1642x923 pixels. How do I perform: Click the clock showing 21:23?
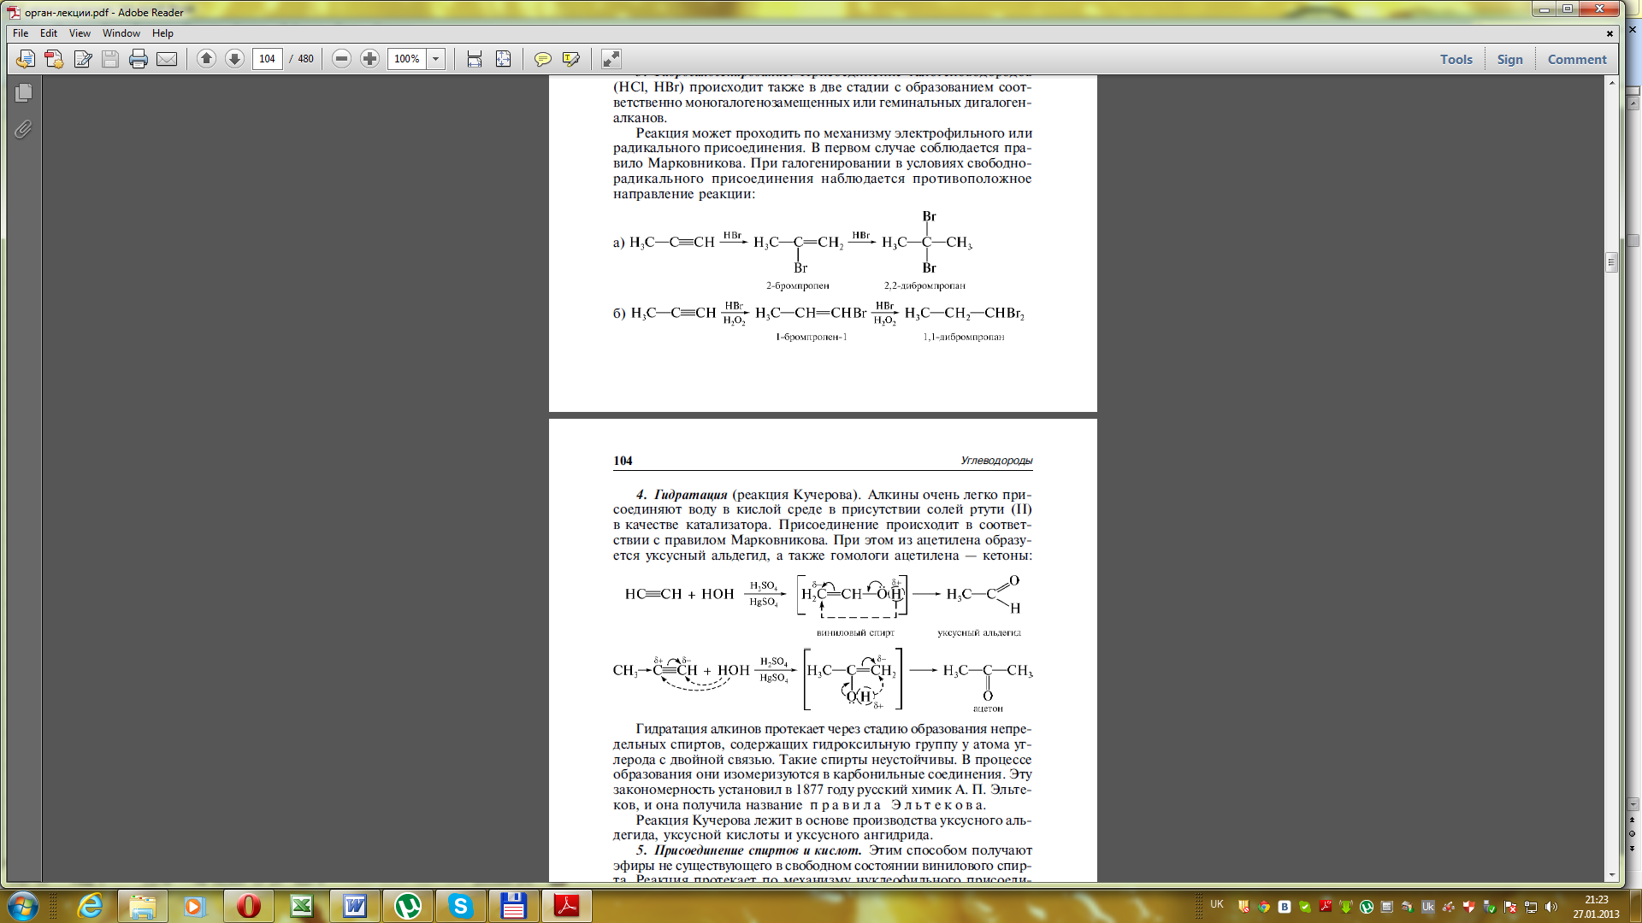(x=1596, y=900)
